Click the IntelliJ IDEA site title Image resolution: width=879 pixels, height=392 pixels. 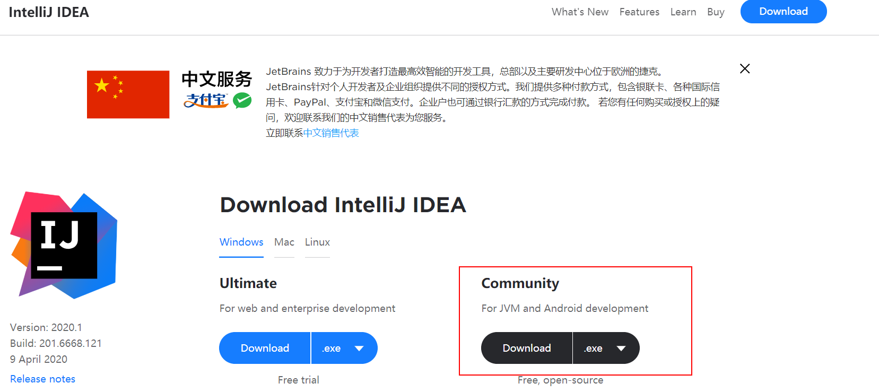(49, 12)
